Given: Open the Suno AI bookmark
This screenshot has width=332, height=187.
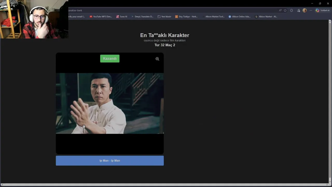Looking at the screenshot, I should coord(122,17).
